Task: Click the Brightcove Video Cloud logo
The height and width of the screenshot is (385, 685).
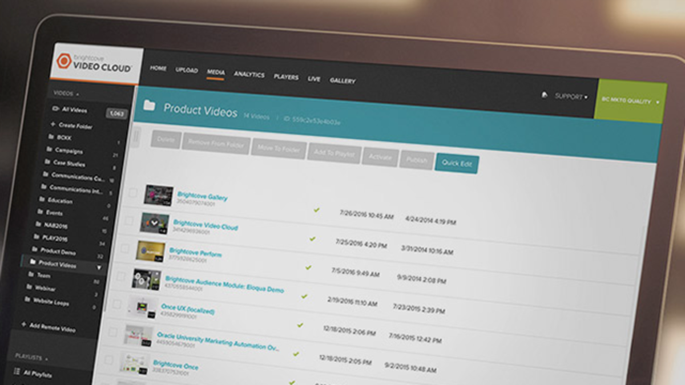Action: click(x=94, y=64)
